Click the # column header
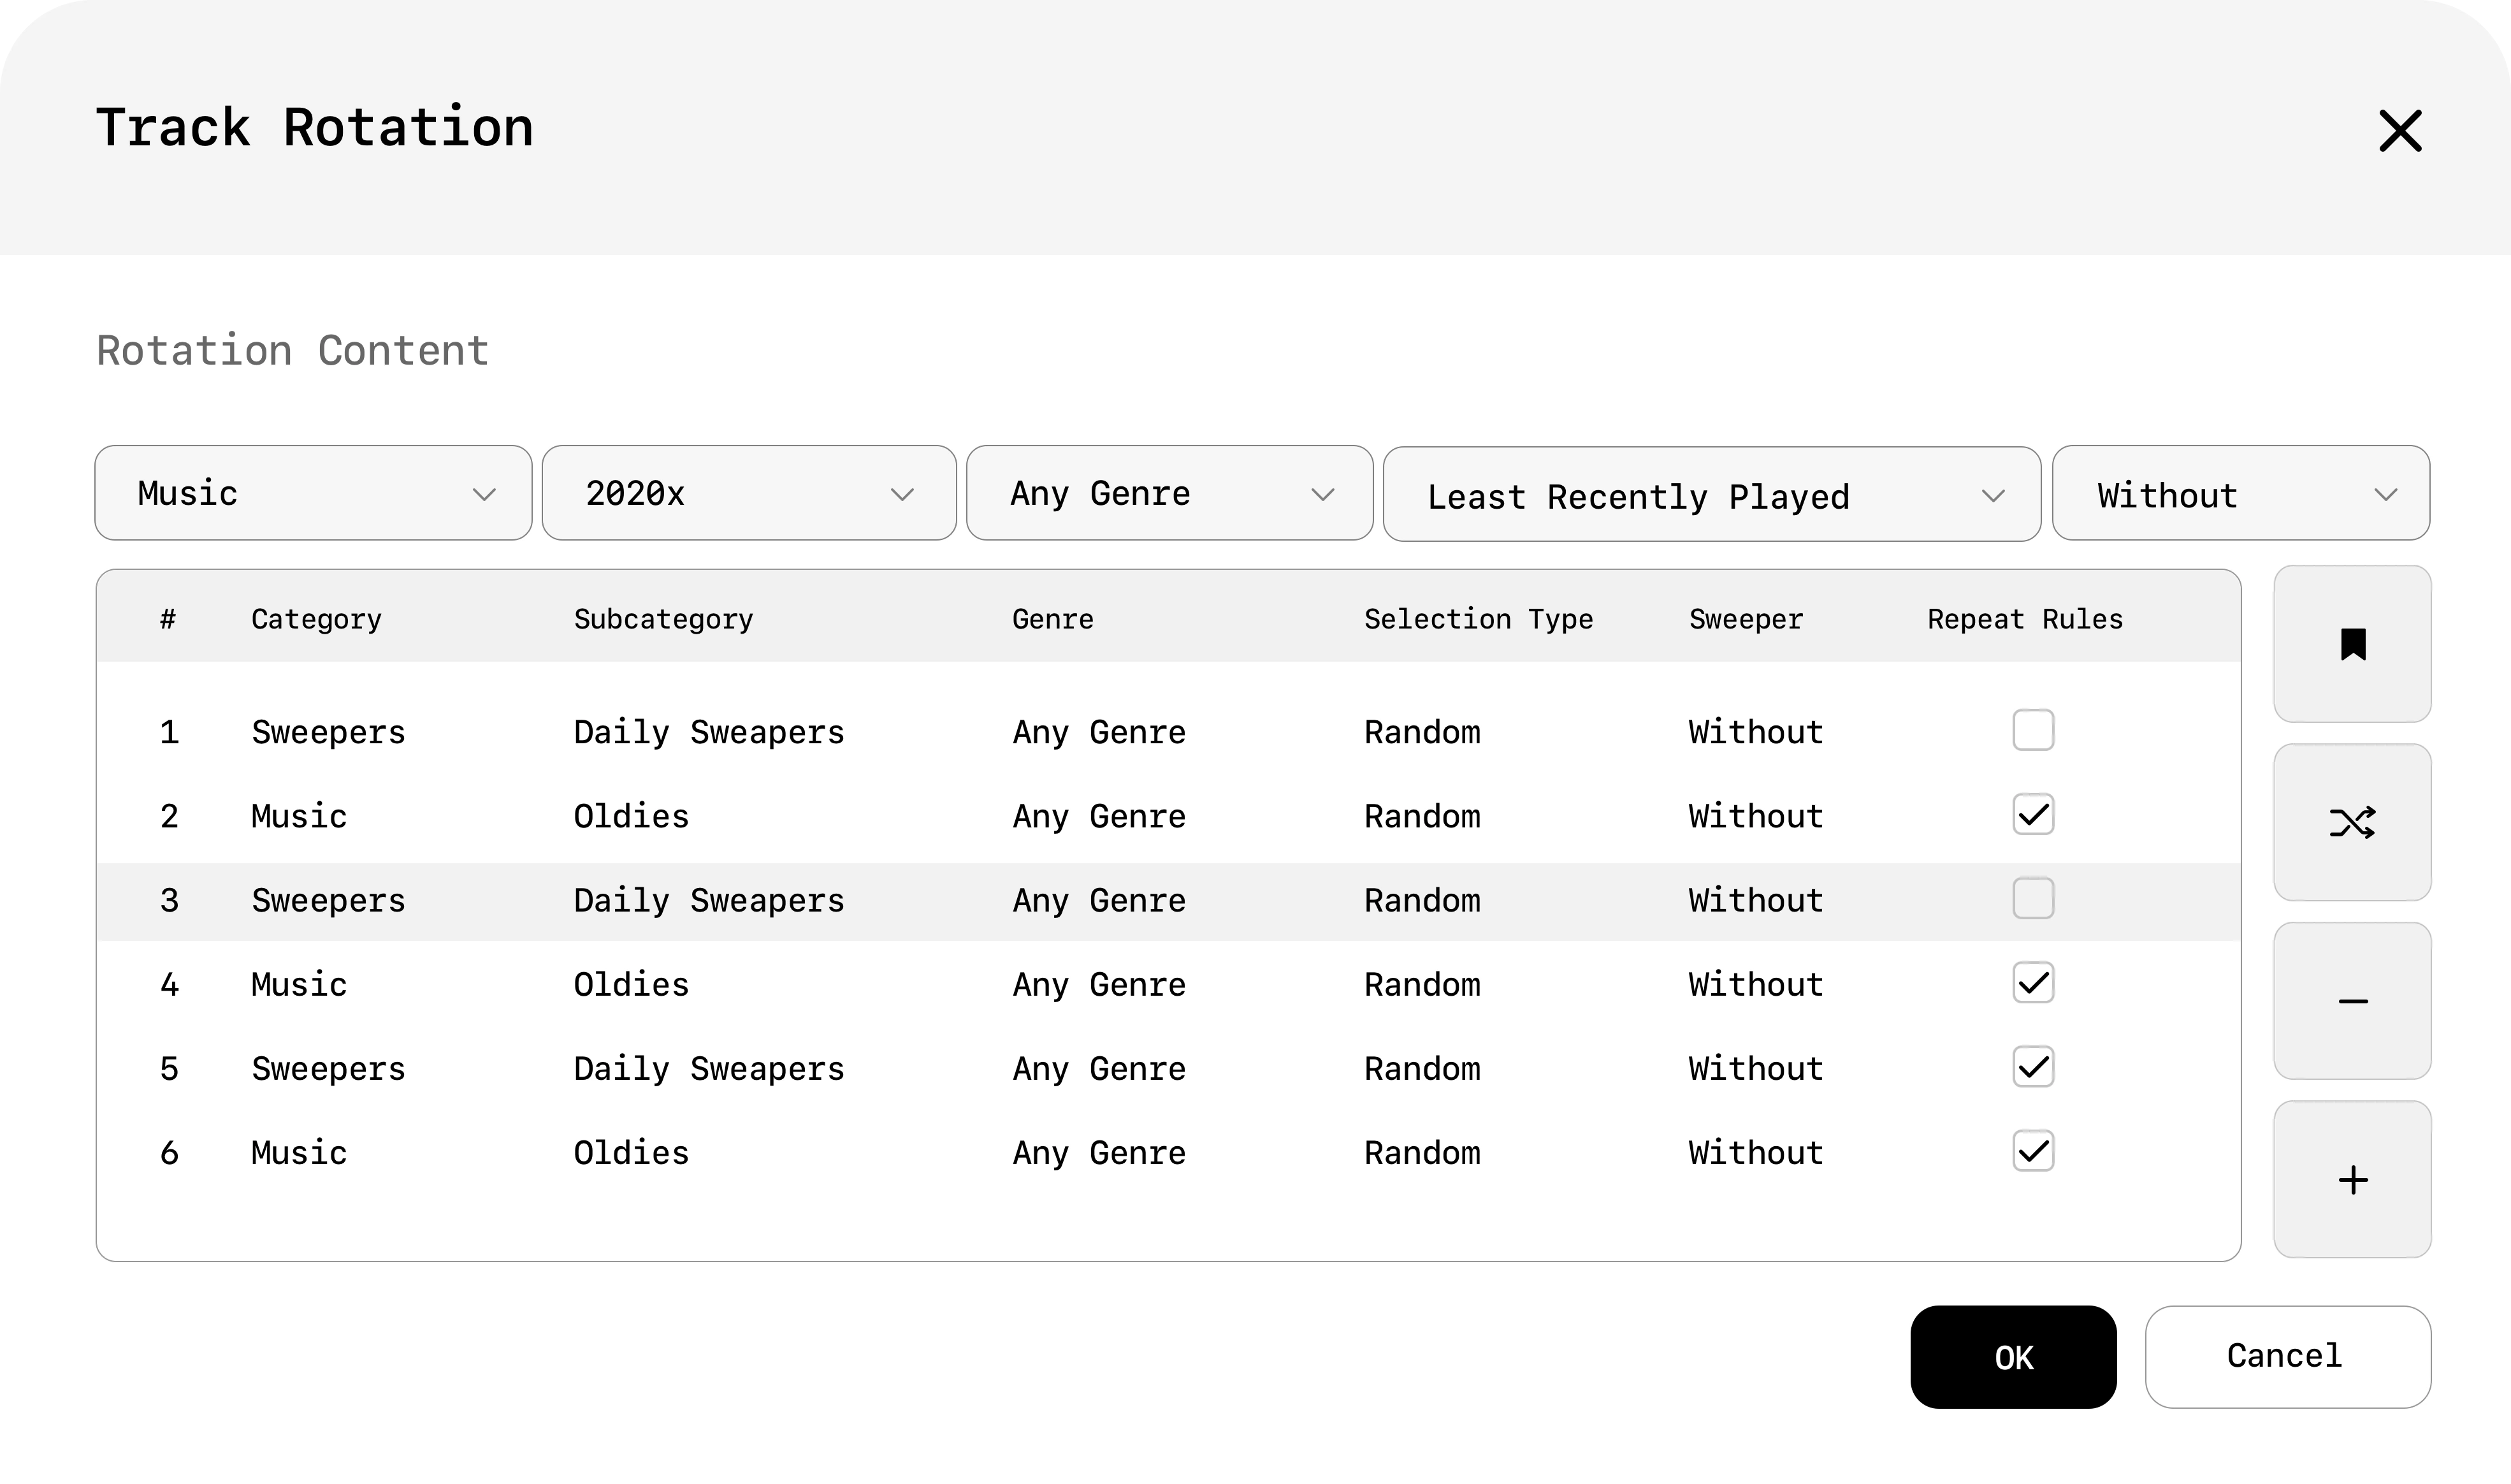The image size is (2511, 1484). [168, 619]
